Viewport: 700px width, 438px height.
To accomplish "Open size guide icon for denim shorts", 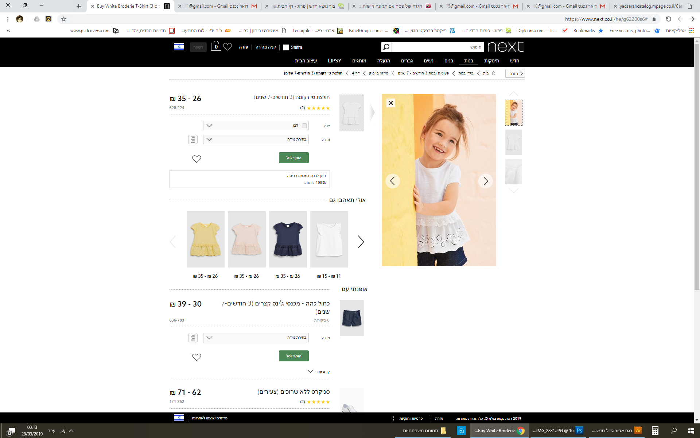I will (x=193, y=338).
